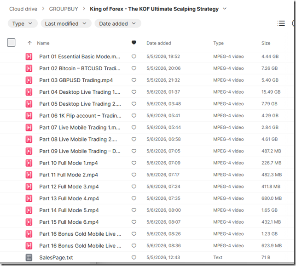Expand the folder name dropdown chevron

225,9
